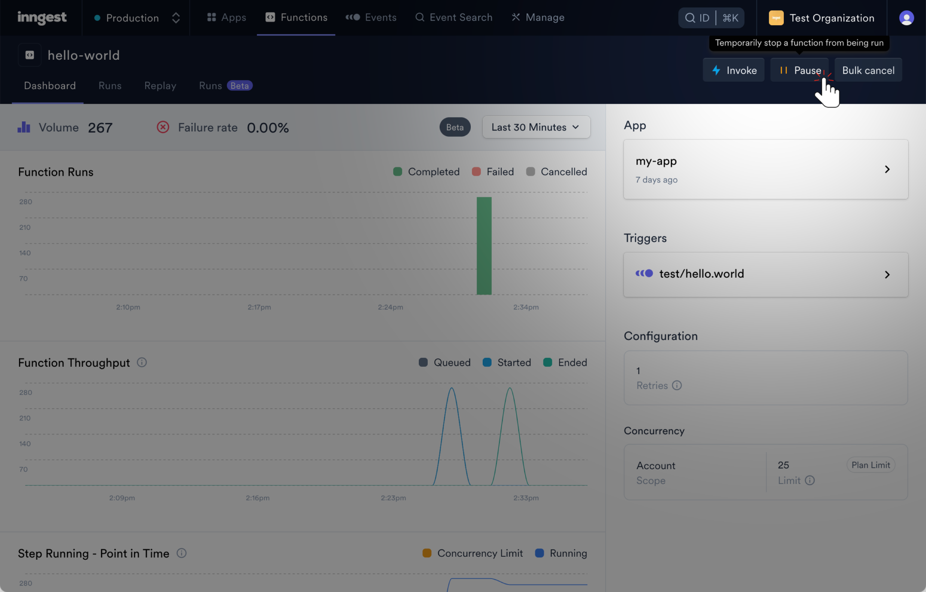Click the Volume value 267

pos(100,128)
